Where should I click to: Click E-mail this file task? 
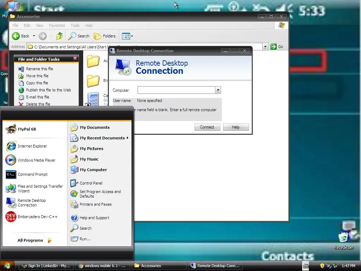pyautogui.click(x=33, y=97)
